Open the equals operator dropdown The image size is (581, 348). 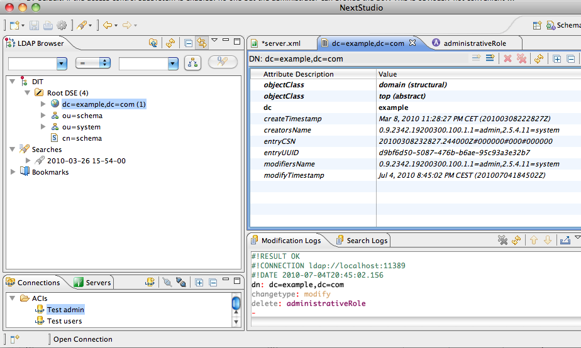pyautogui.click(x=92, y=63)
